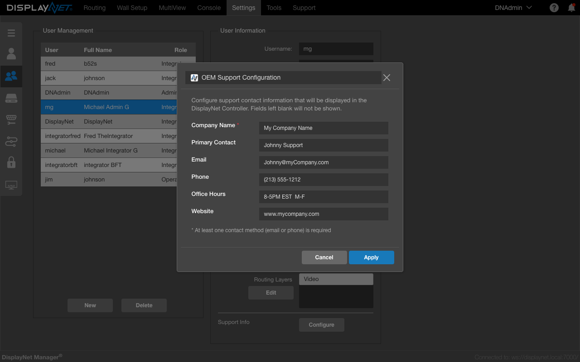Click the Apply button
This screenshot has height=362, width=580.
pos(372,257)
